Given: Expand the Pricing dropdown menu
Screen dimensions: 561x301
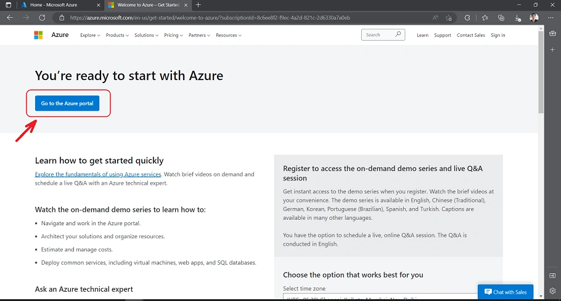Looking at the screenshot, I should tap(173, 35).
